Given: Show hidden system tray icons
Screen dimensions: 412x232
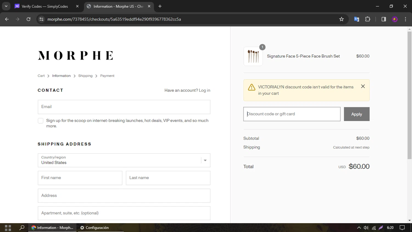Looking at the screenshot, I should [359, 228].
